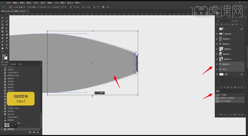Viewport: 248px width, 136px height.
Task: Select layer 矩形 2
Action: pyautogui.click(x=230, y=69)
